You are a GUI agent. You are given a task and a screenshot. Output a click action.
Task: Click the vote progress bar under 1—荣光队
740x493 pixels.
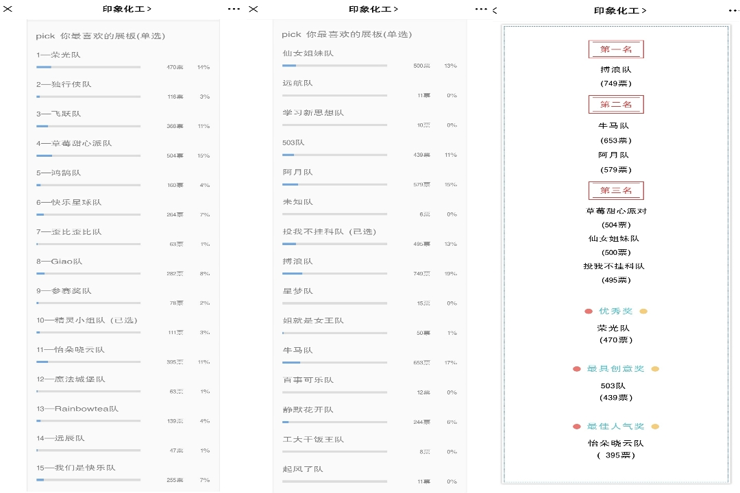88,67
